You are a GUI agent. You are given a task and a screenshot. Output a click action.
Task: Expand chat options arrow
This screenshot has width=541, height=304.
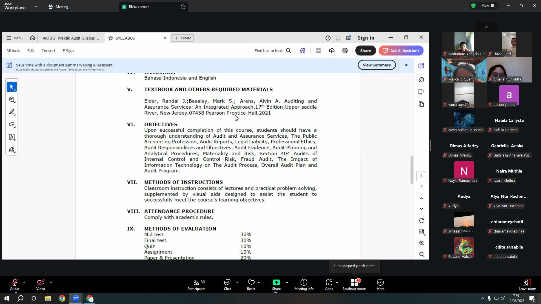tap(237, 282)
